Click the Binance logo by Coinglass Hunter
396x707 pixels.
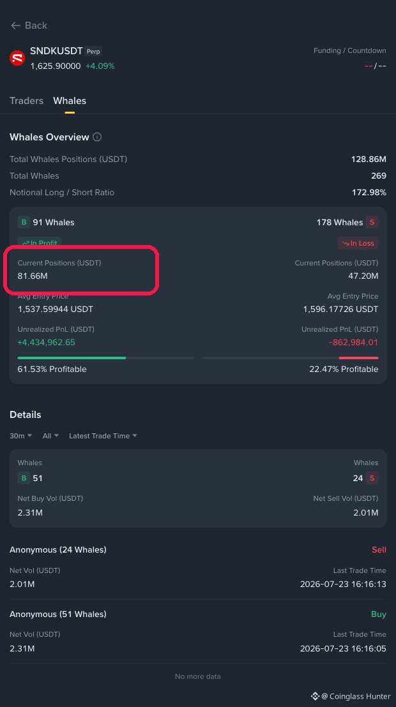tap(315, 697)
